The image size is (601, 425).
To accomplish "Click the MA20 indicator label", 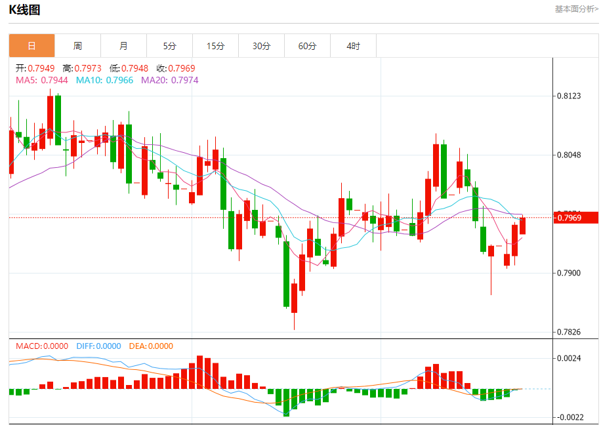I will coord(169,80).
